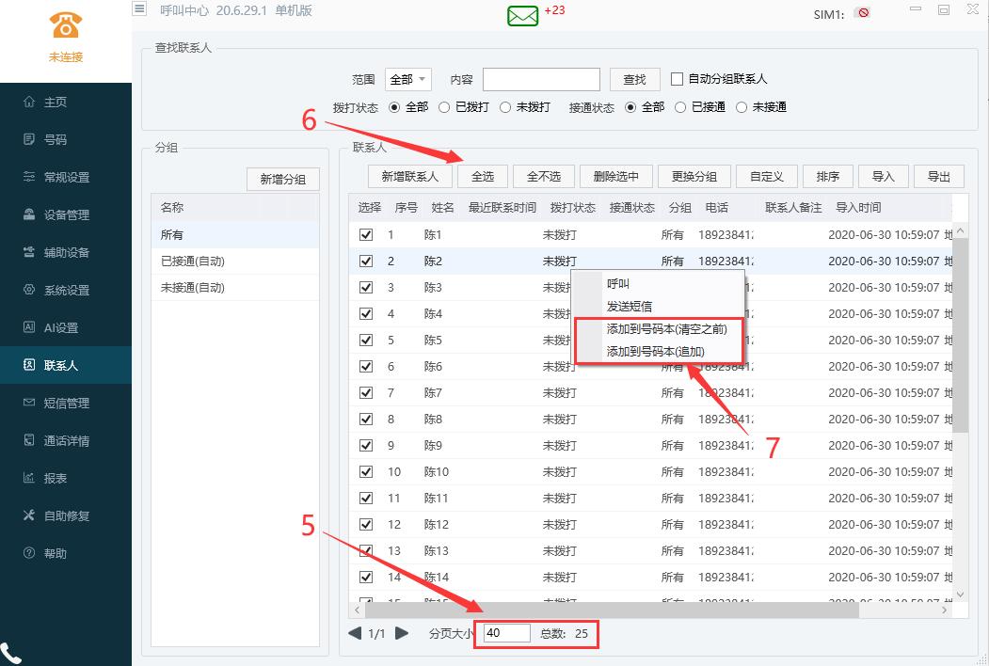989x666 pixels.
Task: Click the white phone handset icon at bottom left
Action: [x=10, y=654]
